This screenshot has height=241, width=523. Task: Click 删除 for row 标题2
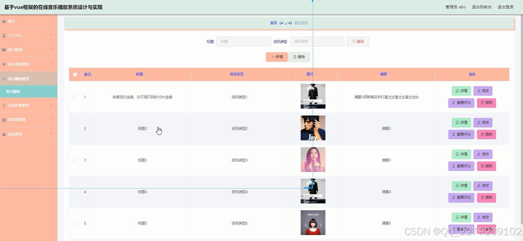tap(487, 135)
